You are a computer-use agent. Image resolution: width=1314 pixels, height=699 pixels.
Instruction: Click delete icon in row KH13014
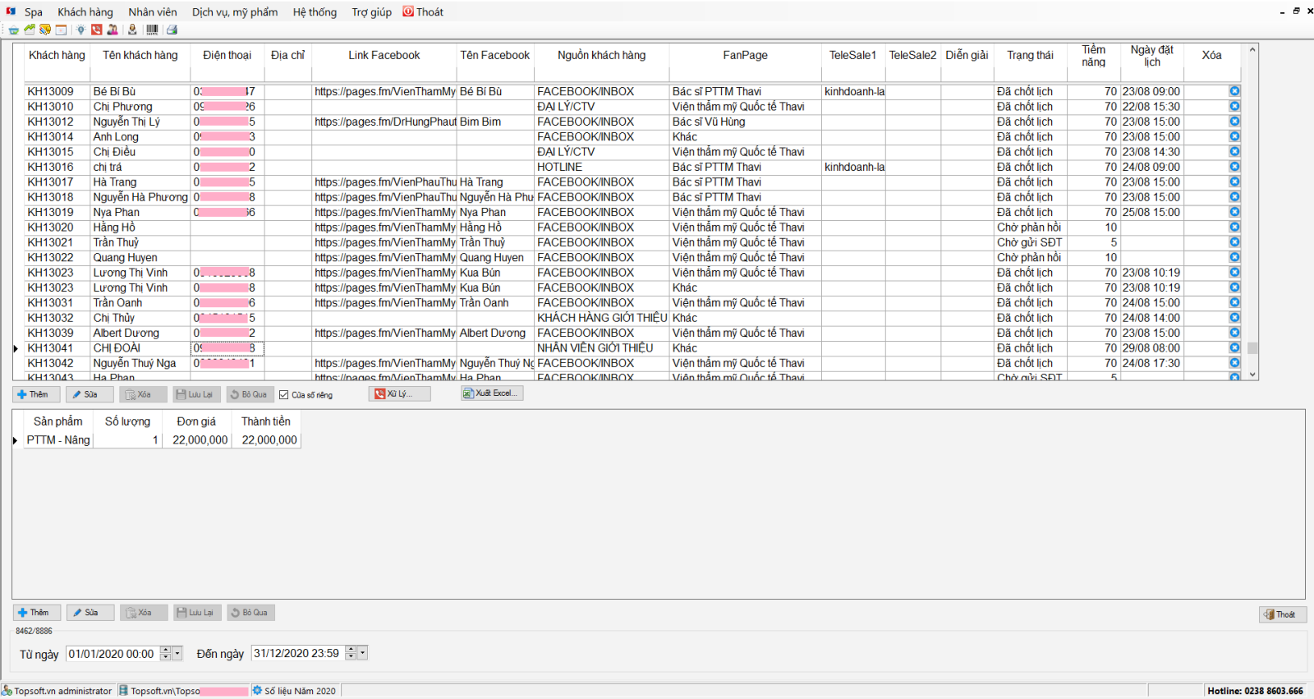tap(1234, 136)
